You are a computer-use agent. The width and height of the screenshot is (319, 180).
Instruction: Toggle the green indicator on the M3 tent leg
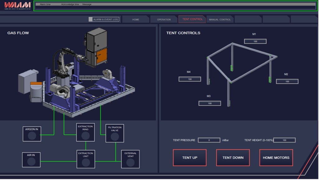click(230, 103)
